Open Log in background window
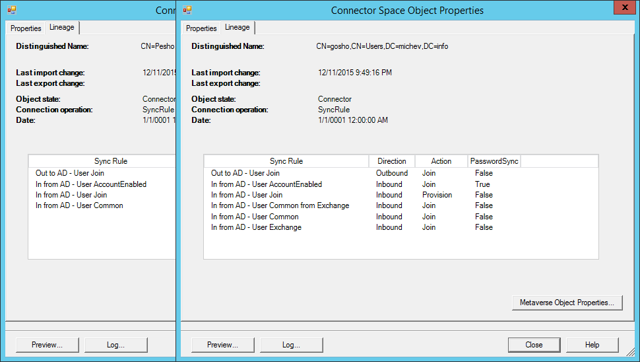 [115, 345]
